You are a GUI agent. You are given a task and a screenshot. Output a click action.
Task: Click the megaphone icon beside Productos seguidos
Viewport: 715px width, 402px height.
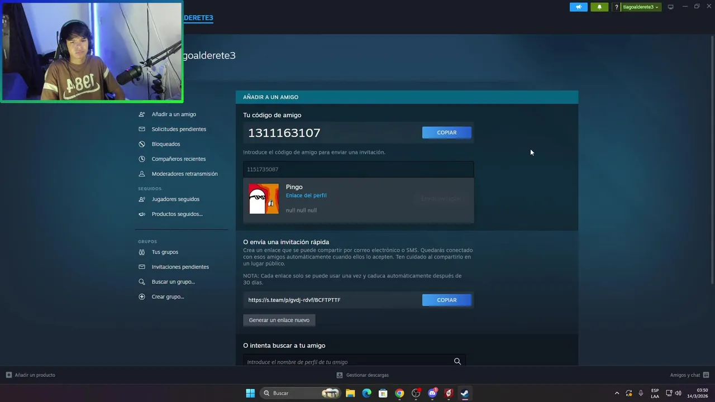tap(142, 214)
